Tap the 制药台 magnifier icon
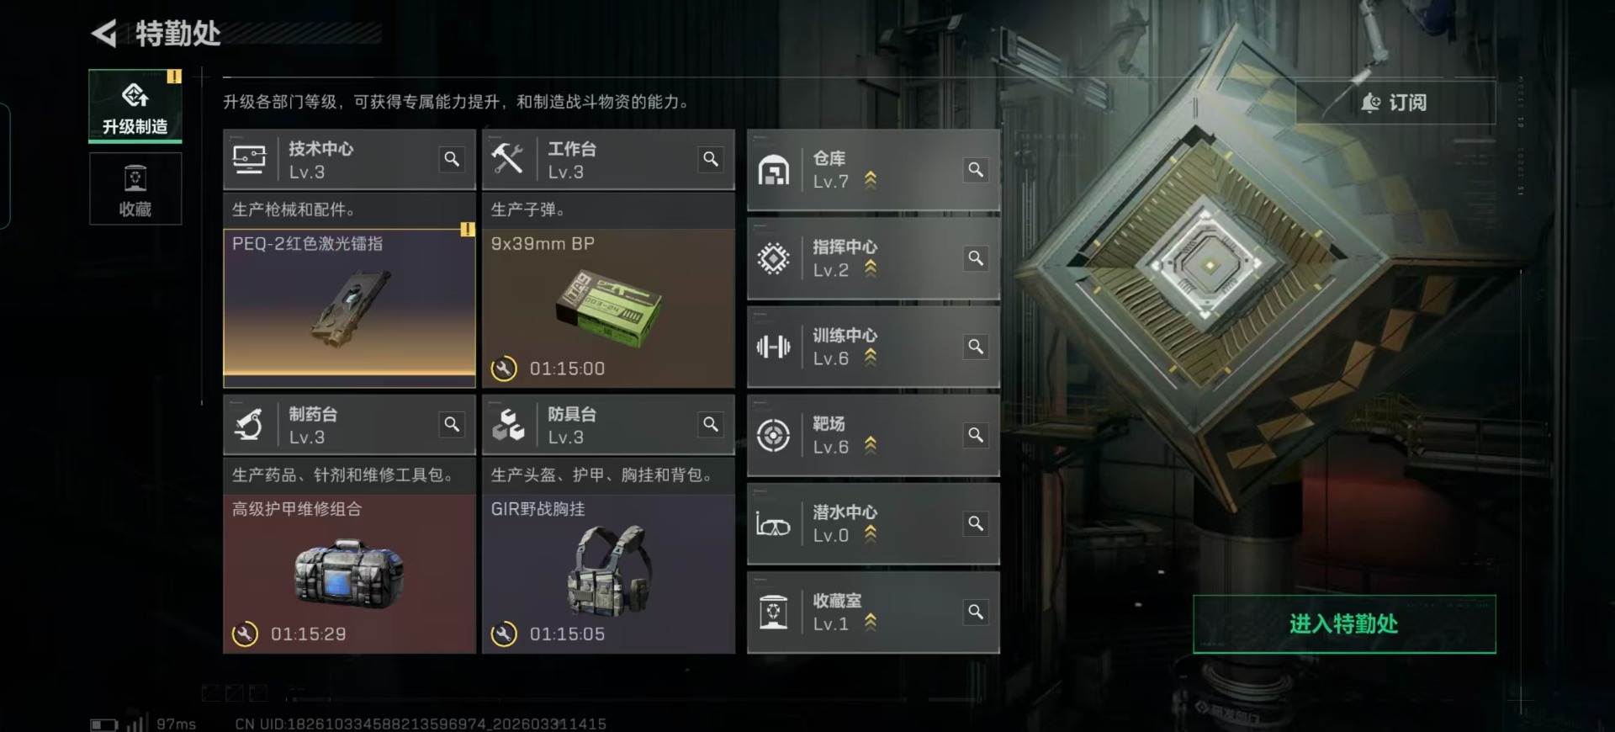The height and width of the screenshot is (732, 1615). click(452, 424)
